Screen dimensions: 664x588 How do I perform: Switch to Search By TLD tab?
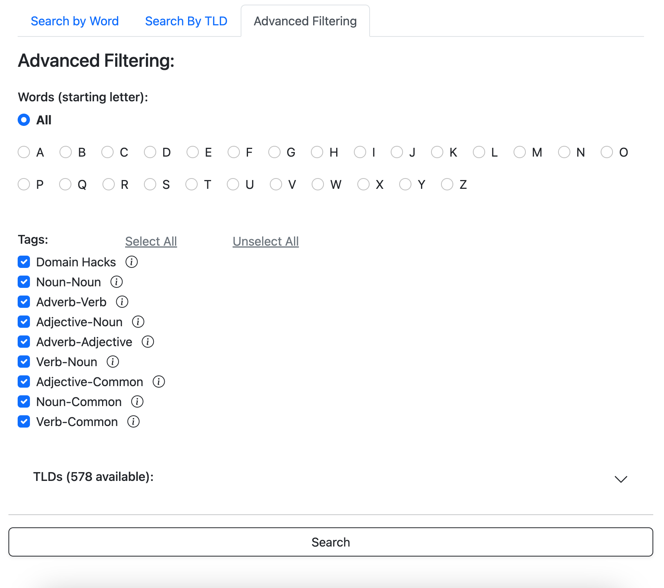(x=186, y=21)
